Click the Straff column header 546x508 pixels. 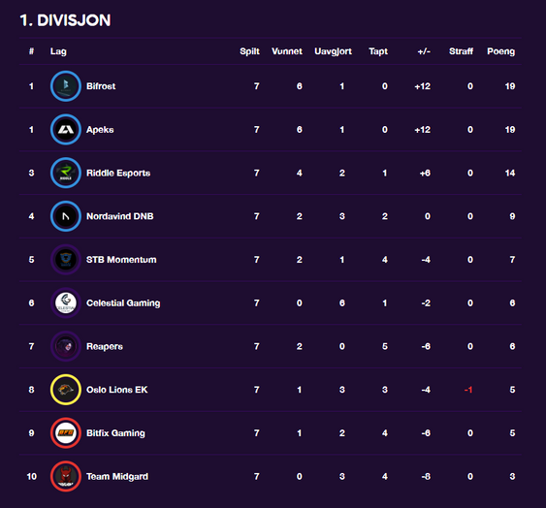pos(461,51)
